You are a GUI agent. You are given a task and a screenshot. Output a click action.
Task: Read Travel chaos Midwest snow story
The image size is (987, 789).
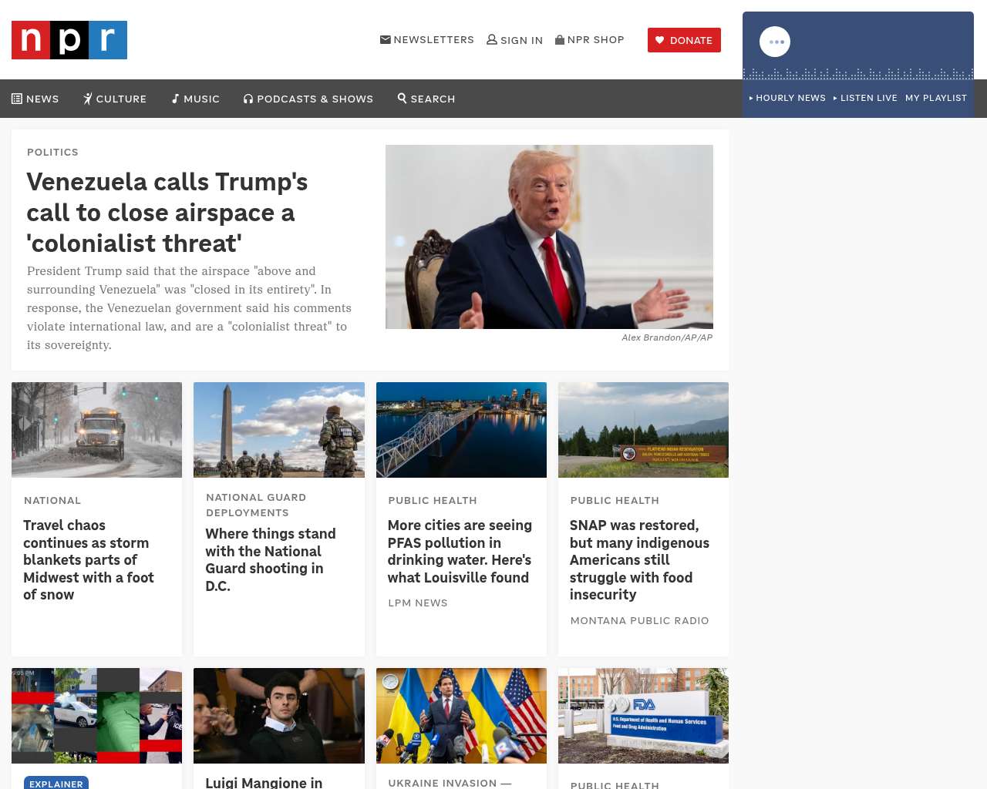click(x=89, y=560)
